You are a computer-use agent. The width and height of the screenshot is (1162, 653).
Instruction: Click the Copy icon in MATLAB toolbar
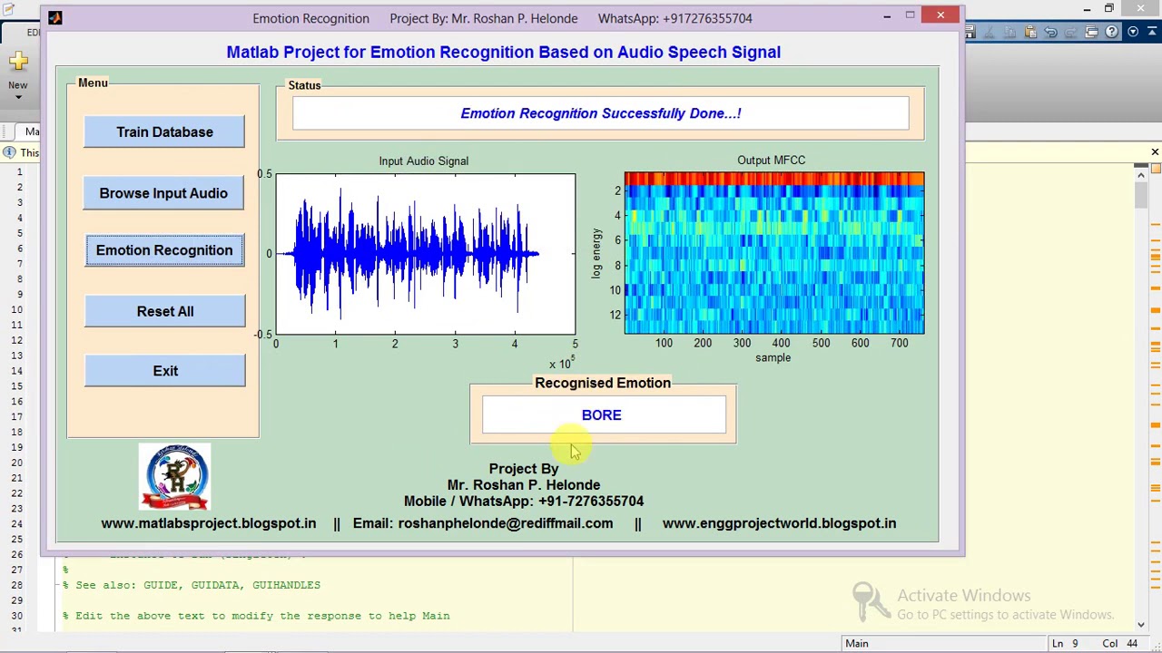1009,33
